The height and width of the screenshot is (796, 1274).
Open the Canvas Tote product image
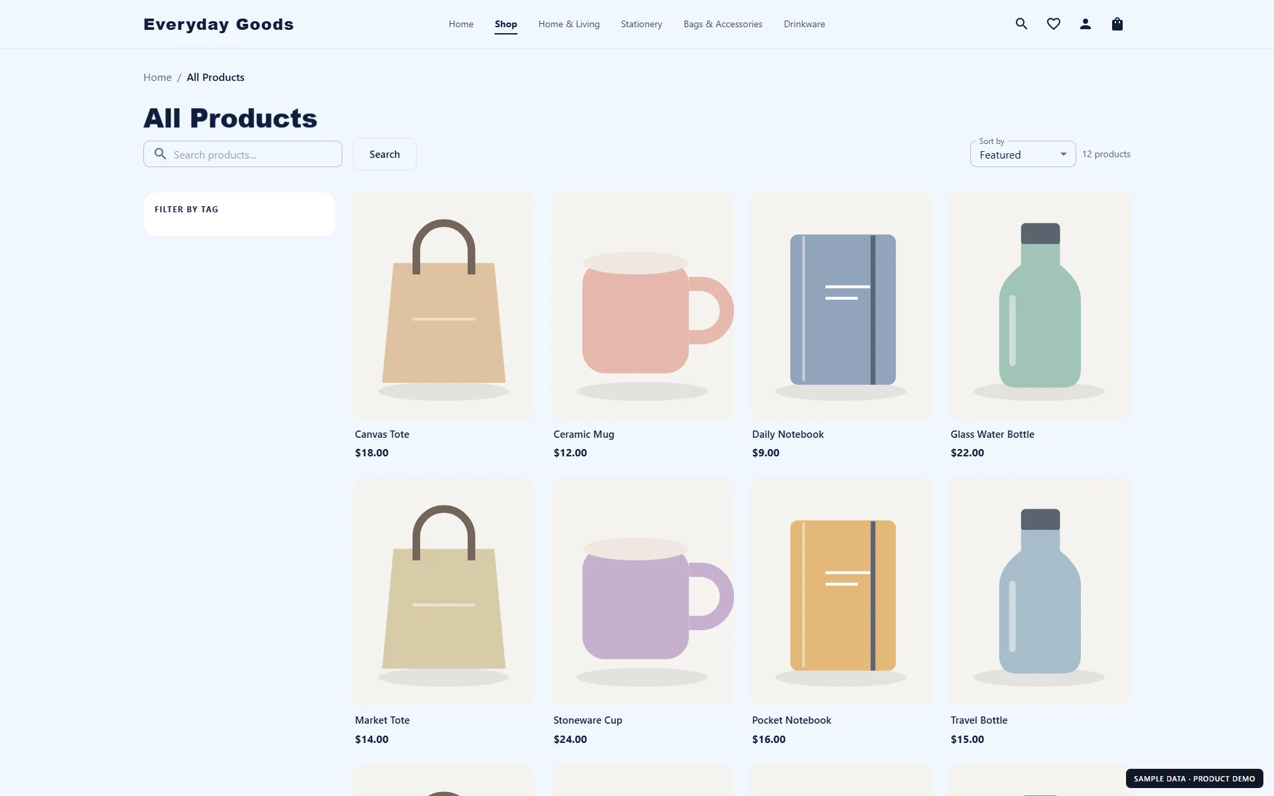click(x=444, y=305)
